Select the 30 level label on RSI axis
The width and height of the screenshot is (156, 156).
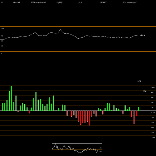tap(2, 46)
